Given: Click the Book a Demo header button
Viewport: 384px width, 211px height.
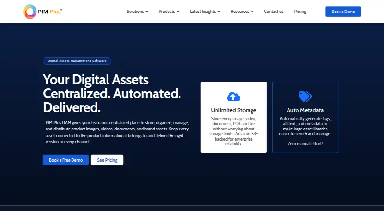Looking at the screenshot, I should click(x=343, y=12).
